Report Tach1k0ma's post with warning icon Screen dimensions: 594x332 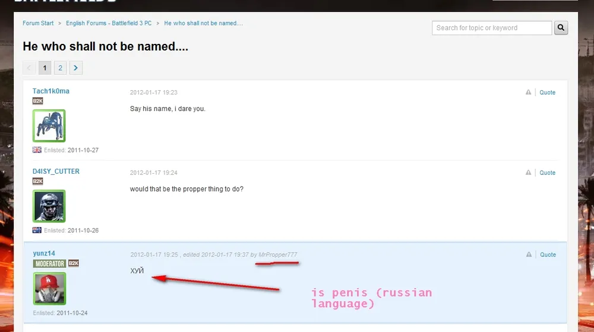click(528, 92)
